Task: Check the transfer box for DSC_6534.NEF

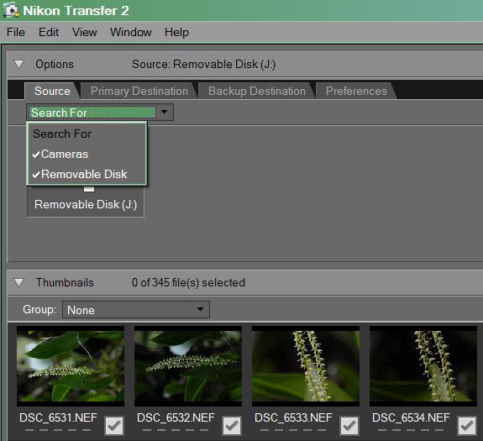Action: click(467, 426)
